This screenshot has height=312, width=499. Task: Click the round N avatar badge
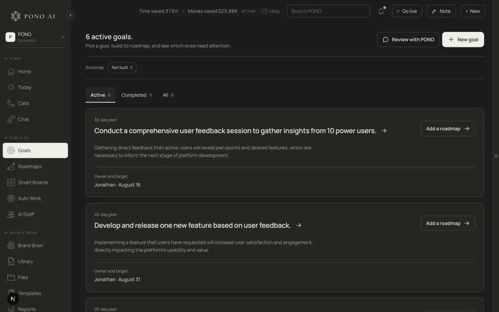pyautogui.click(x=13, y=299)
